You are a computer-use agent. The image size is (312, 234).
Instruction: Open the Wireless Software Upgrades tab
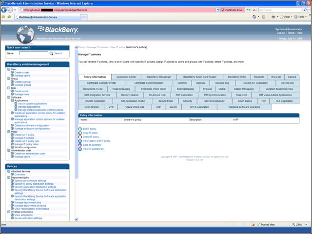pos(244,107)
